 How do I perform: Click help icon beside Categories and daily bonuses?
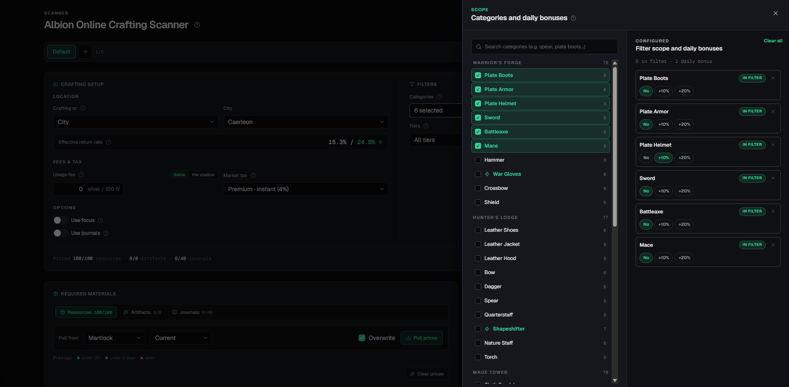[x=573, y=18]
